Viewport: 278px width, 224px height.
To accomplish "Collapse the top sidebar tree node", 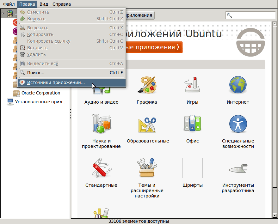I will tap(3, 13).
